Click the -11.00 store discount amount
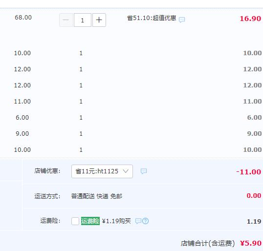The image size is (263, 251). (x=248, y=172)
